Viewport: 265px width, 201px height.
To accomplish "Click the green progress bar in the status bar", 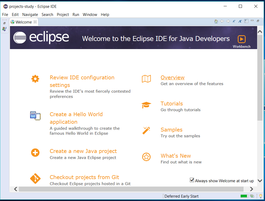I will pyautogui.click(x=244, y=196).
